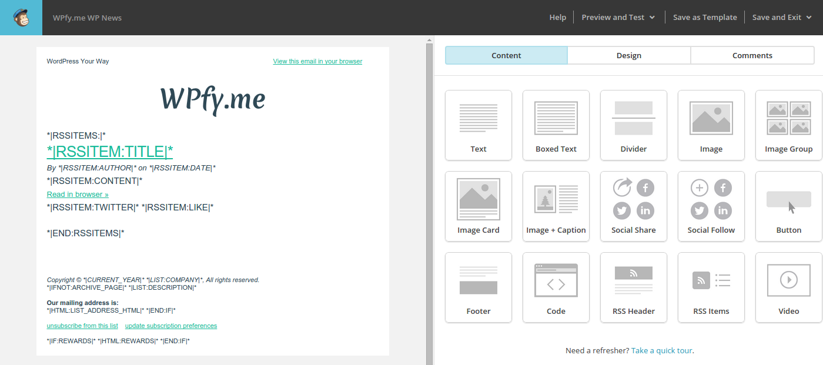Open the Help menu item
This screenshot has width=823, height=365.
tap(557, 18)
